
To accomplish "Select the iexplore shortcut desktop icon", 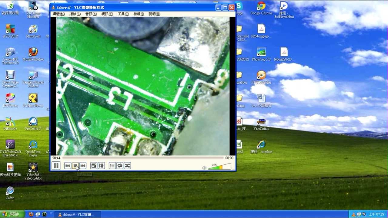I will (261, 147).
